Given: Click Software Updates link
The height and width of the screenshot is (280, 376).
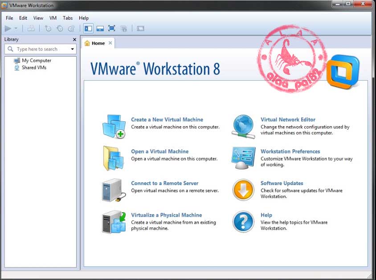Looking at the screenshot, I should (282, 183).
